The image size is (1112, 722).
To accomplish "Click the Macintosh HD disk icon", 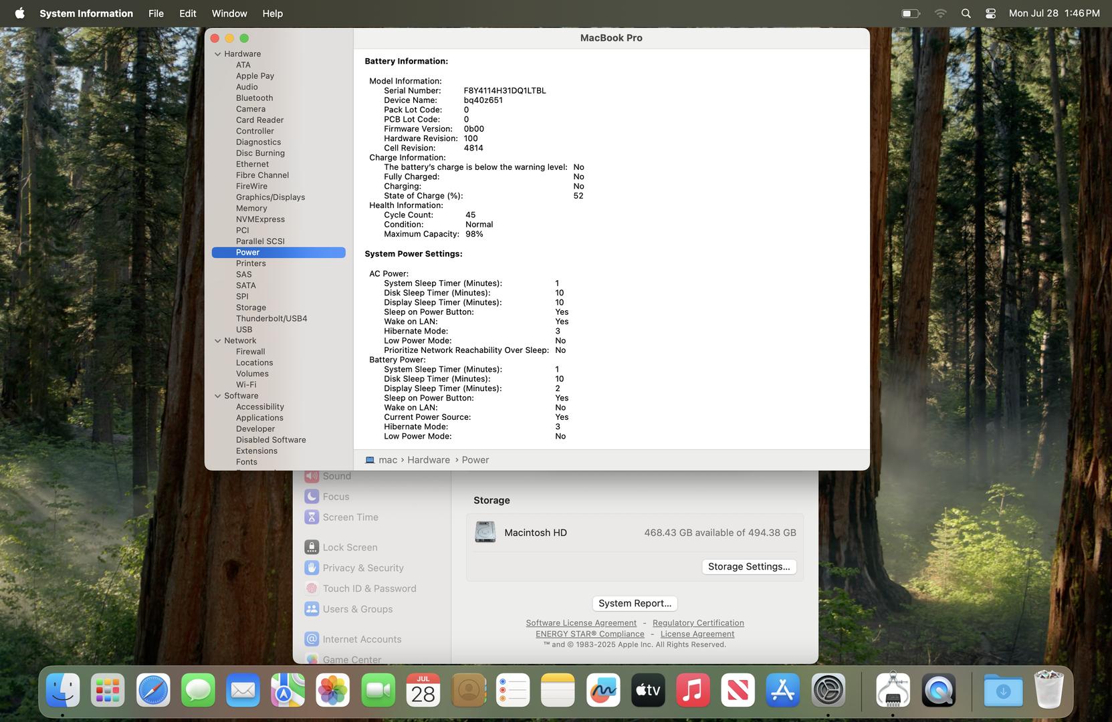I will tap(485, 532).
